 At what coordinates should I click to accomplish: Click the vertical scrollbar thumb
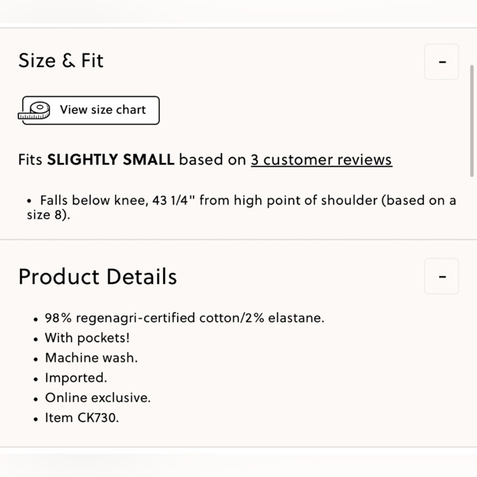(472, 122)
